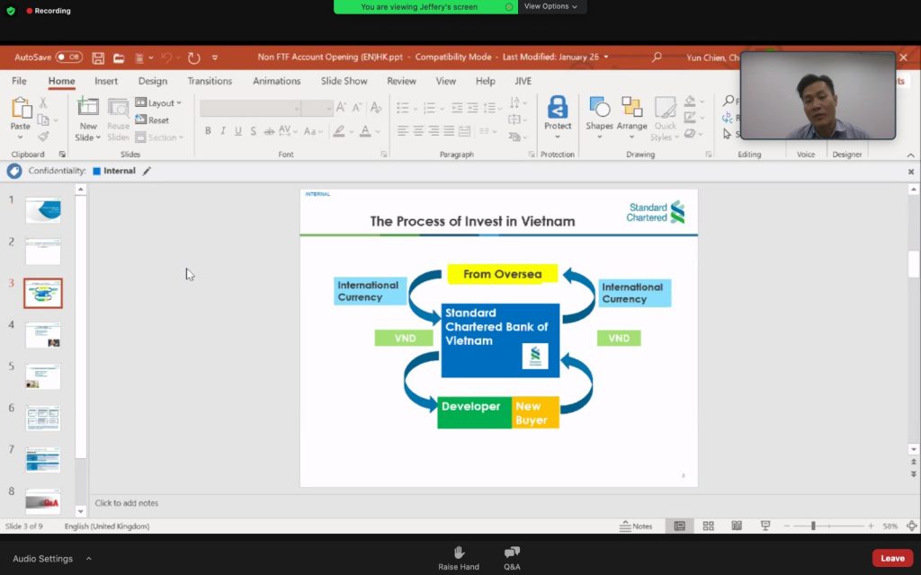Click the New Slide icon

point(88,108)
